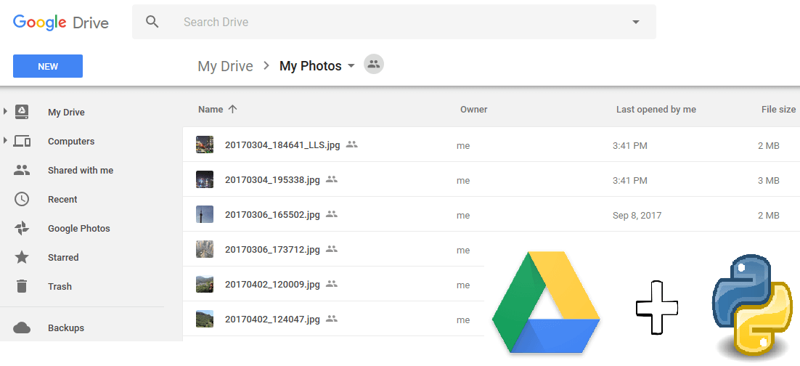Click the Google Photos pinwheel icon

22,228
